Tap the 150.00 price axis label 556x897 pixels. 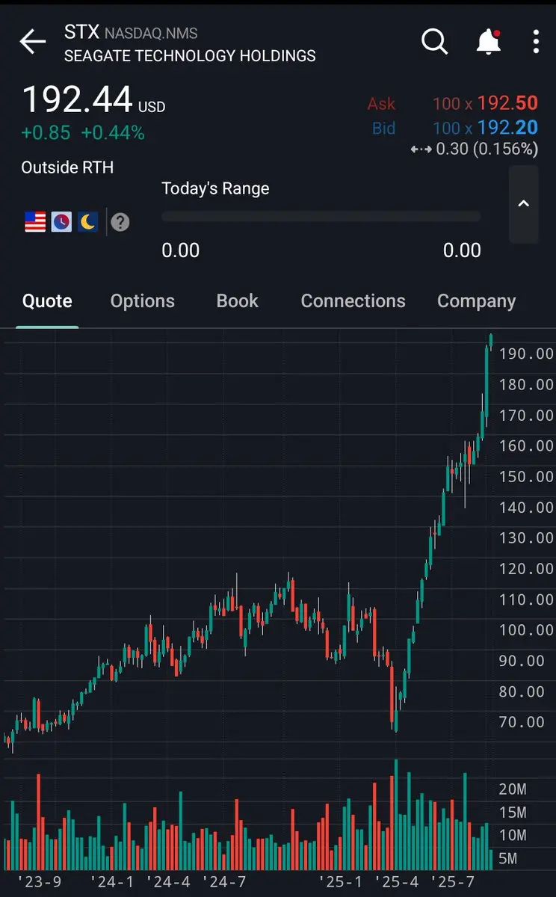[x=527, y=476]
